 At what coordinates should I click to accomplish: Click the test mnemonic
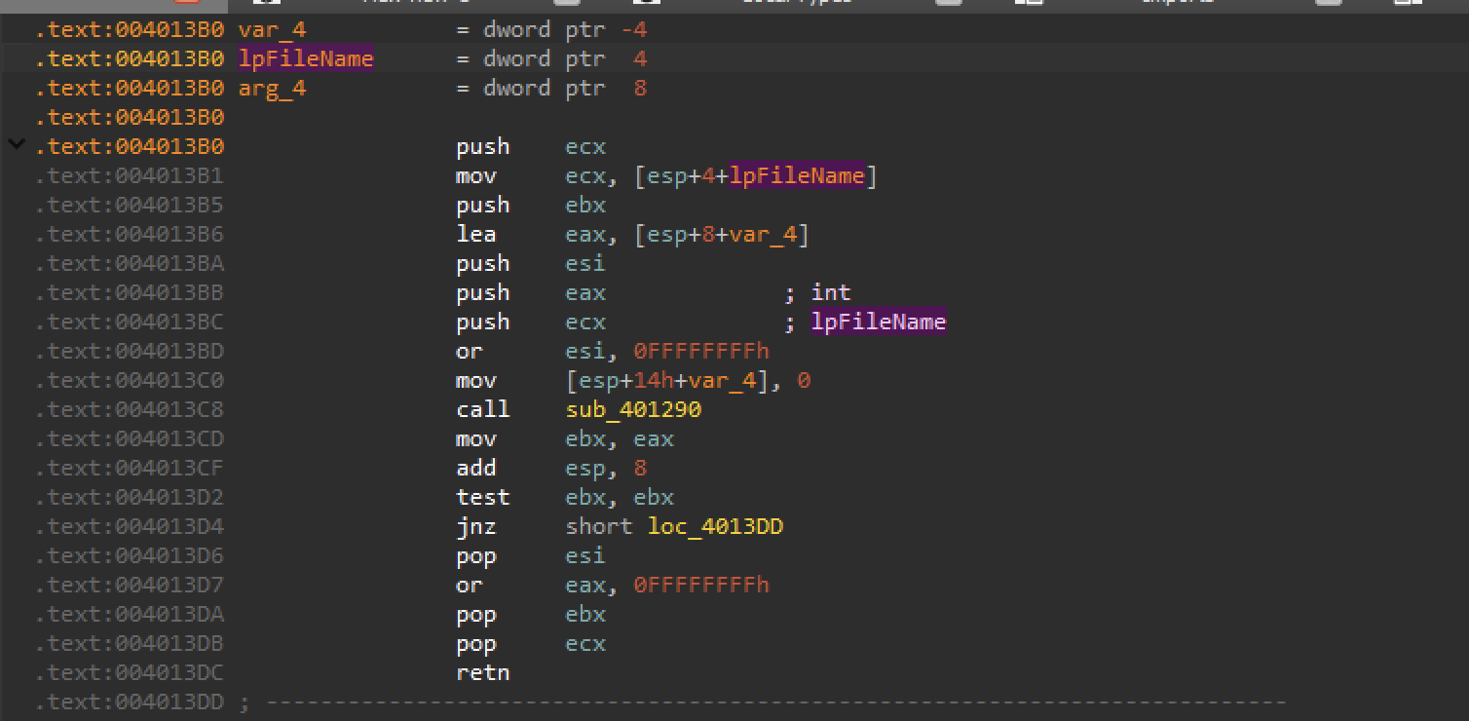click(x=483, y=498)
